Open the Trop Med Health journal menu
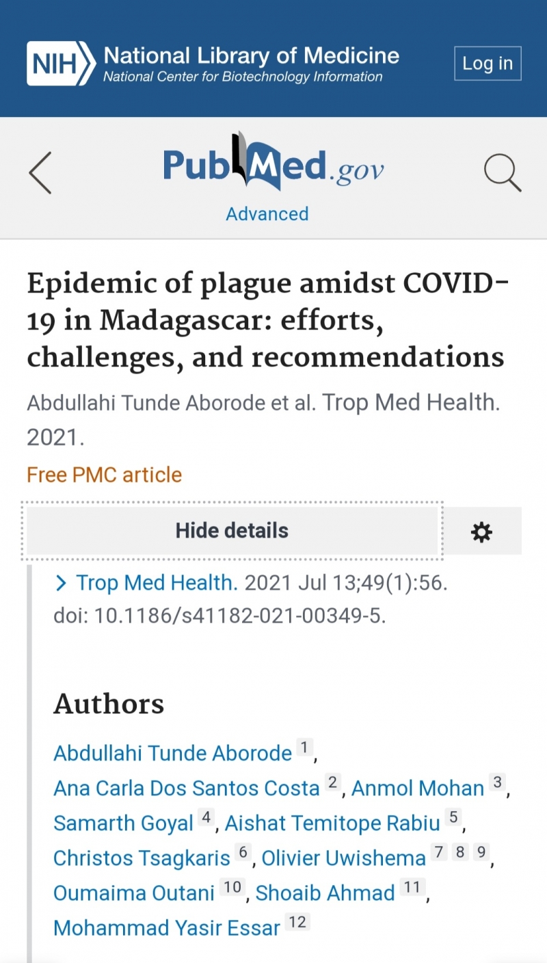 157,583
